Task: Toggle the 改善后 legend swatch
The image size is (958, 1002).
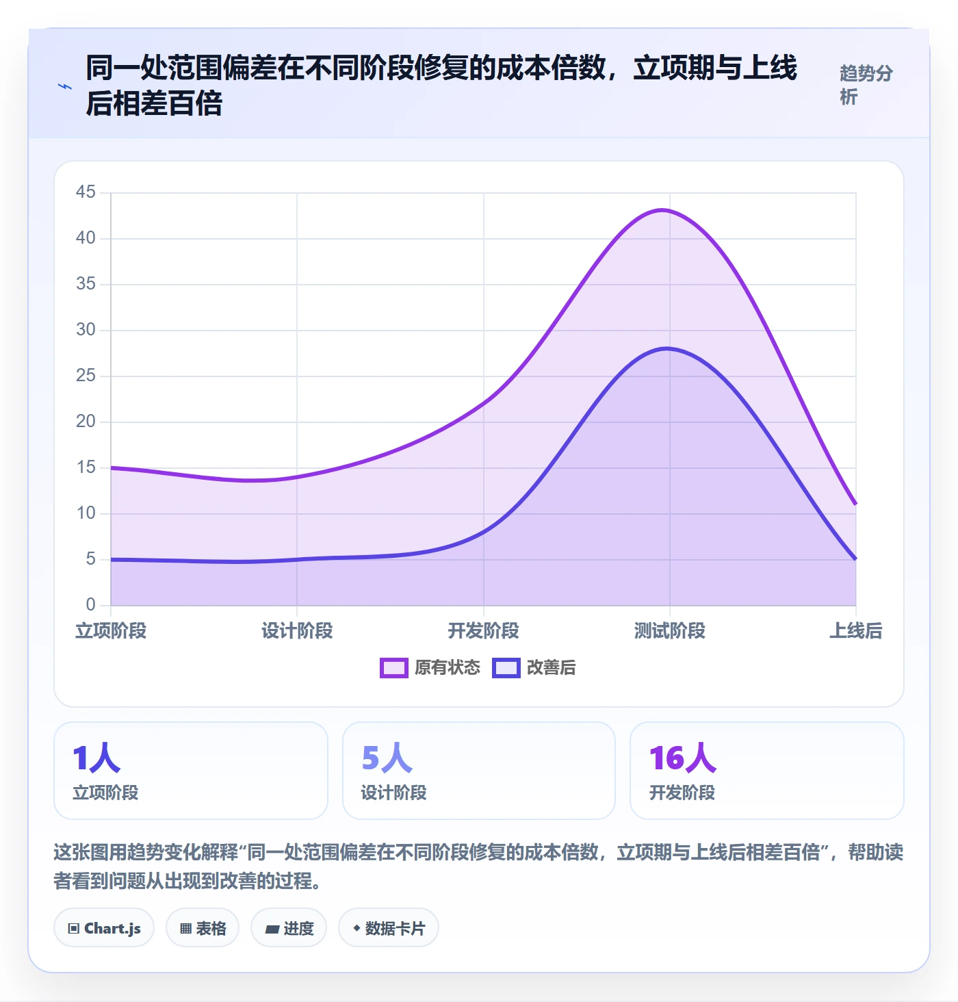Action: (x=506, y=668)
